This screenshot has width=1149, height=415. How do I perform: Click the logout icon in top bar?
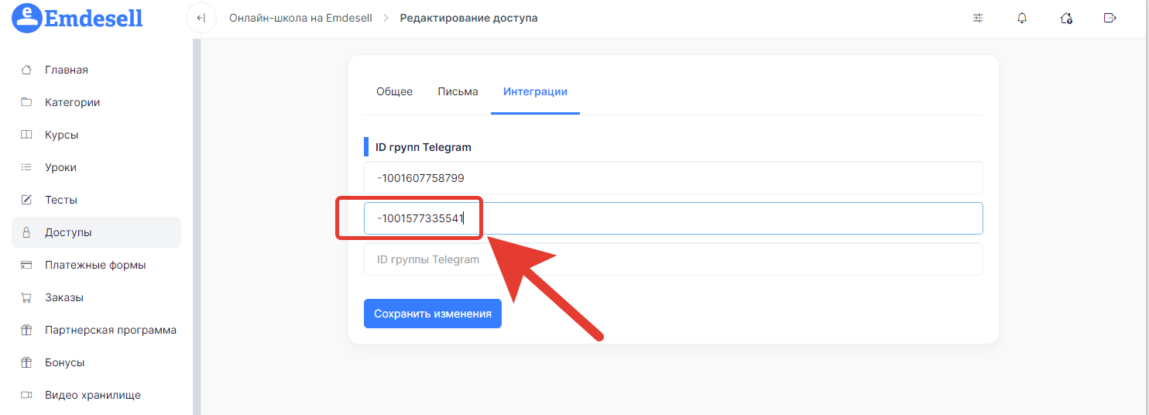click(1110, 18)
